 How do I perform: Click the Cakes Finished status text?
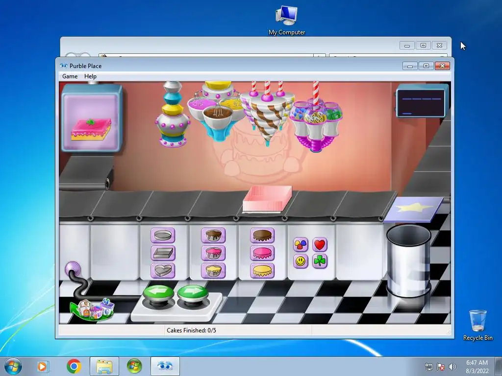(191, 330)
